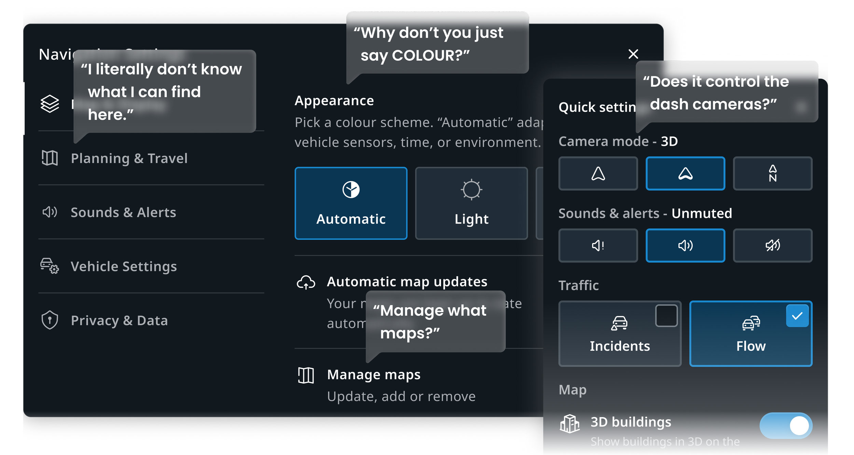Go to Privacy & Data section
This screenshot has height=455, width=854.
click(x=119, y=321)
